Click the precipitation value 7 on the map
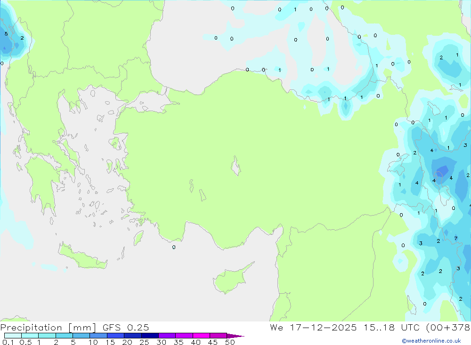 click(455, 239)
